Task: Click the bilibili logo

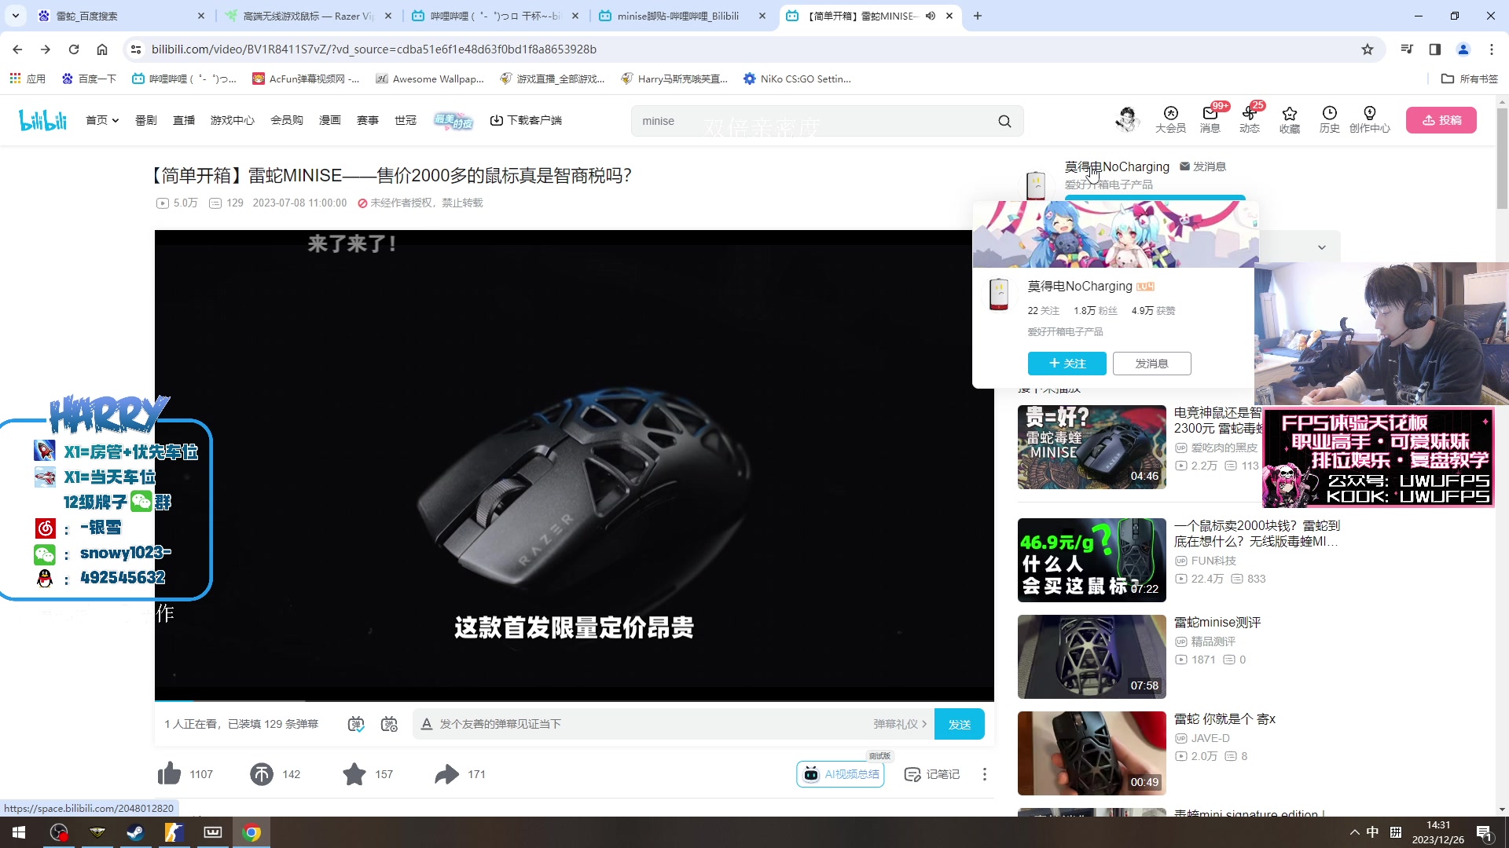Action: point(43,120)
